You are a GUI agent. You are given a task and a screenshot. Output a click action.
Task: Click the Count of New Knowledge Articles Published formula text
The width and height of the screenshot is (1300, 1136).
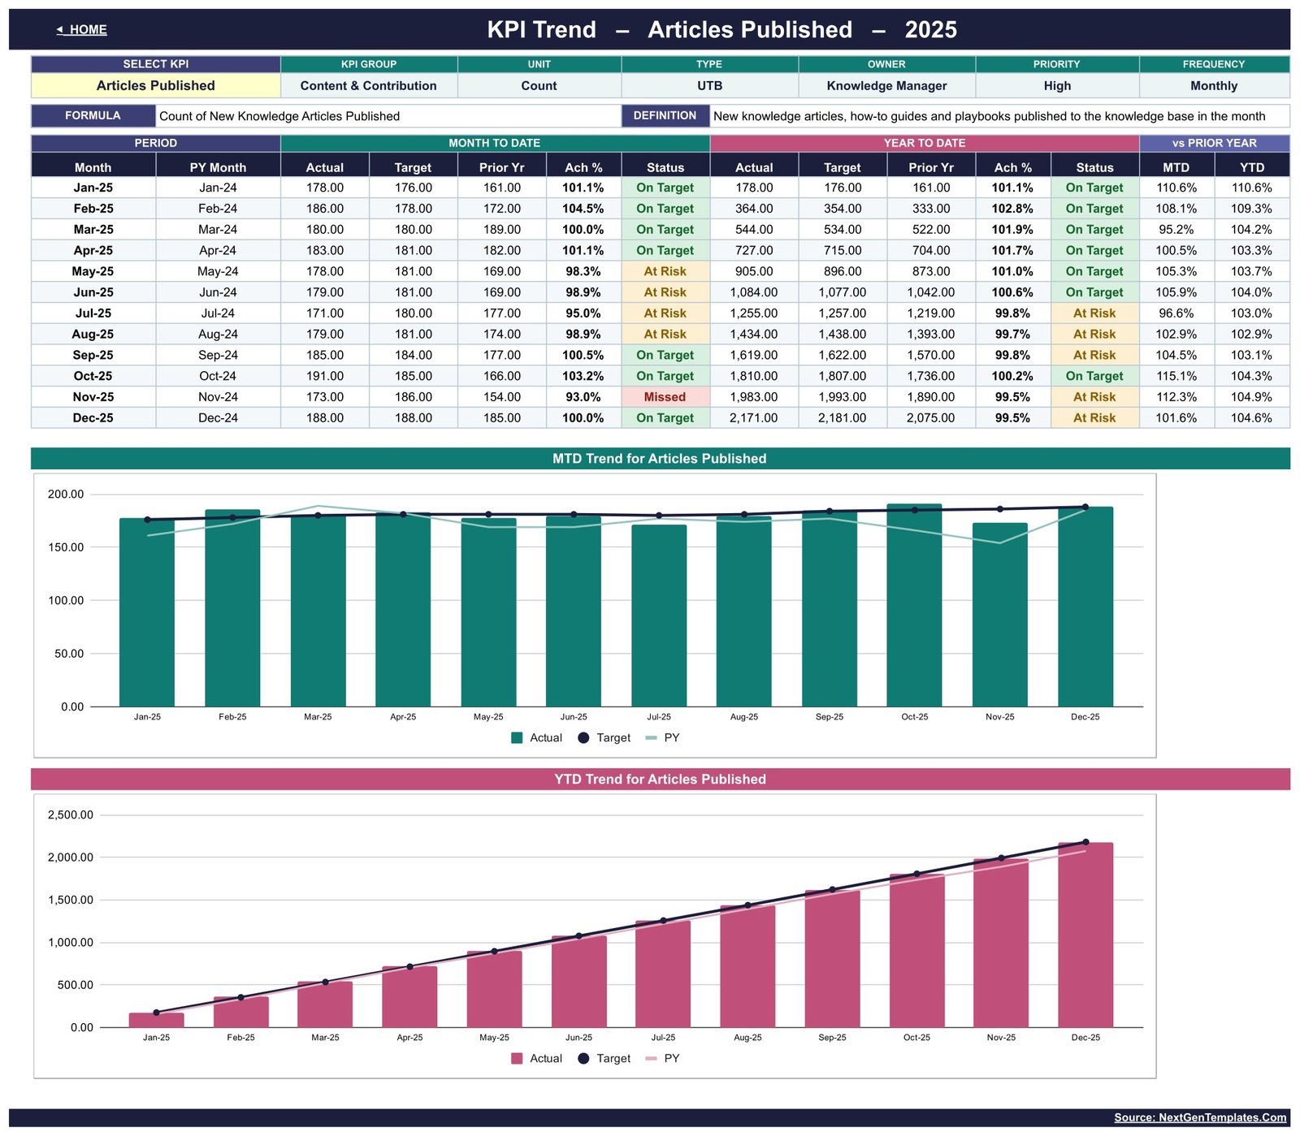point(279,116)
